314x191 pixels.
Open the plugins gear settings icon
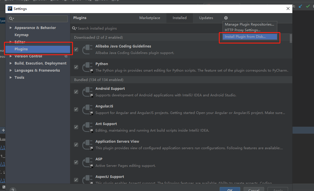coord(226,18)
